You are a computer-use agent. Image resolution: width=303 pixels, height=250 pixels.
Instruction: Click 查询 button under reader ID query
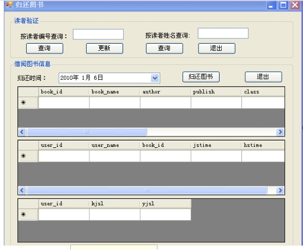click(x=45, y=49)
